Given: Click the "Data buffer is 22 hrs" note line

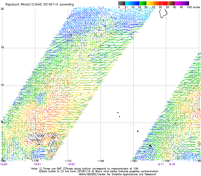Looking at the screenshot, I should tap(98, 171).
